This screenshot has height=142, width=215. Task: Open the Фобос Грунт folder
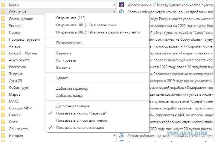pos(19,88)
